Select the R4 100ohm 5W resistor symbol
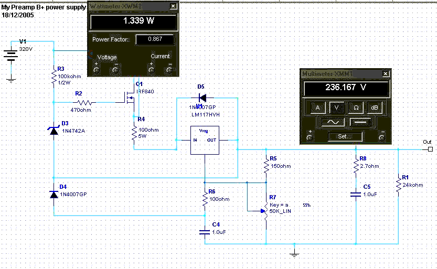437x269 pixels. (134, 134)
